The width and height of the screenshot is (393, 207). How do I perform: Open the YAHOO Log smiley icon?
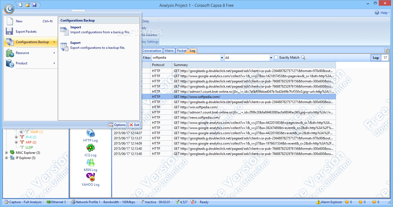91,178
